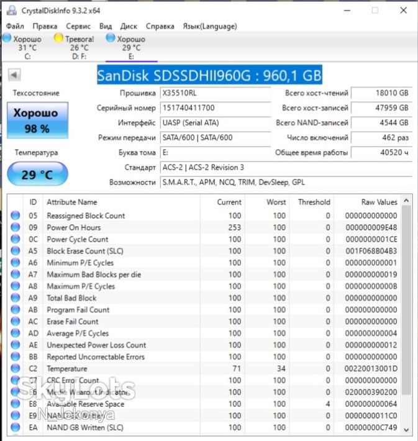418x441 pixels.
Task: Open the Файл menu
Action: click(x=15, y=26)
